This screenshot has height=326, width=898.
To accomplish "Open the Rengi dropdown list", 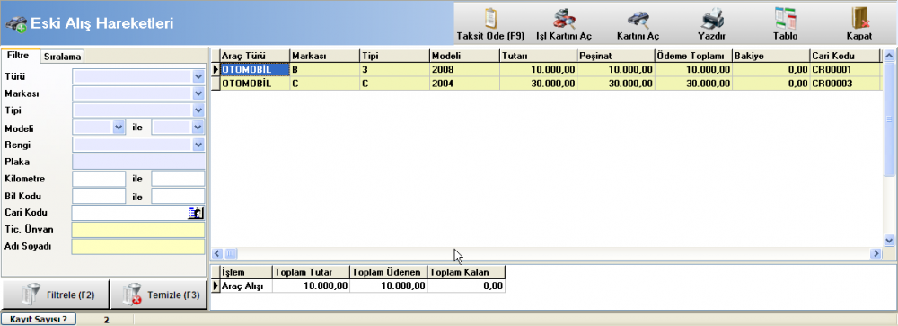I will [x=198, y=144].
